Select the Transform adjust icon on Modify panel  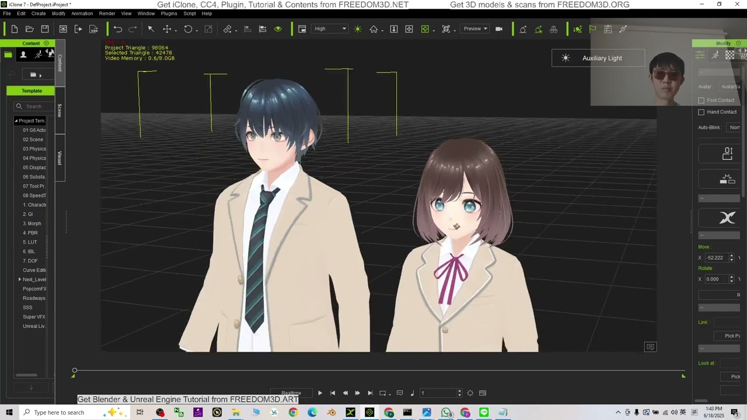pyautogui.click(x=700, y=54)
